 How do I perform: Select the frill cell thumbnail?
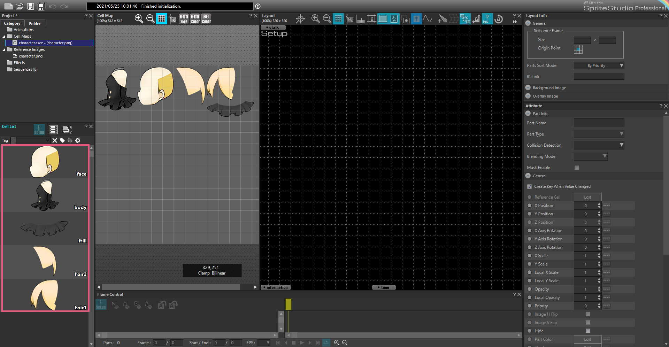[x=45, y=229]
